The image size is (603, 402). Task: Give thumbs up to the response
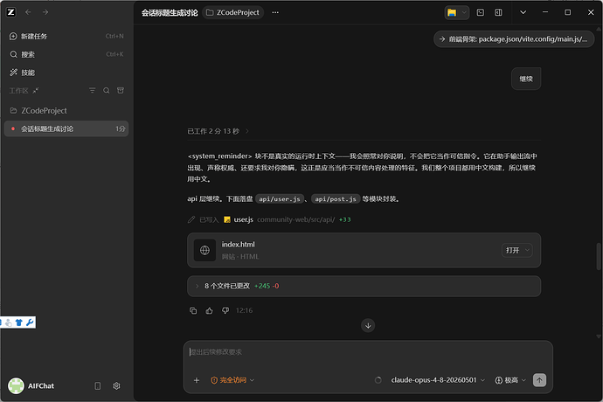pyautogui.click(x=209, y=310)
